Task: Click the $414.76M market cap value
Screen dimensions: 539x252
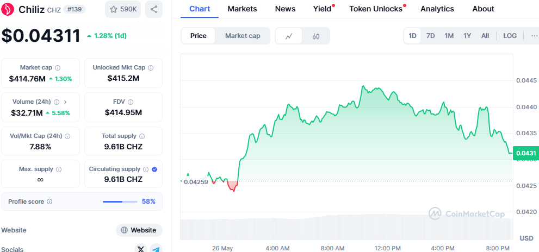Action: tap(28, 79)
